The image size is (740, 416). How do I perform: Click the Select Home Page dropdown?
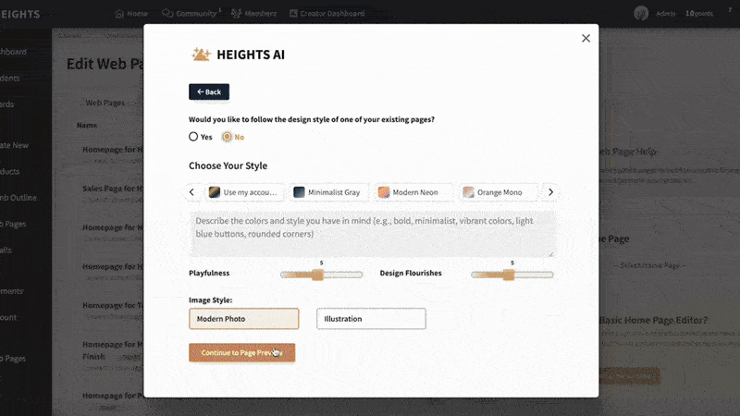point(652,265)
